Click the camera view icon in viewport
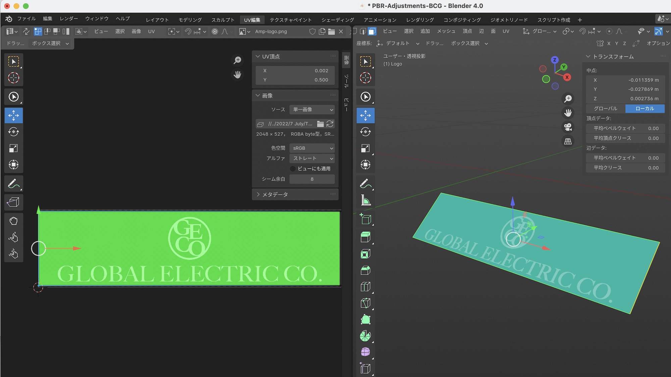Screen dimensions: 671x377 pyautogui.click(x=568, y=127)
